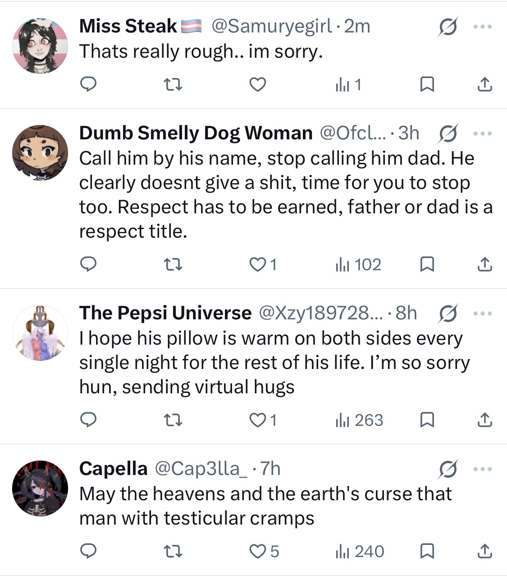Open Grok explain on Dumb Smelly Dog Woman tweet
Screen dimensions: 507x576
[x=448, y=134]
